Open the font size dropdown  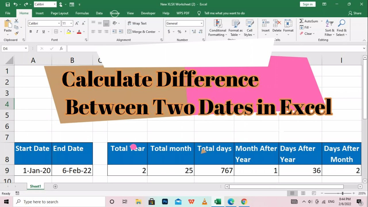click(71, 23)
